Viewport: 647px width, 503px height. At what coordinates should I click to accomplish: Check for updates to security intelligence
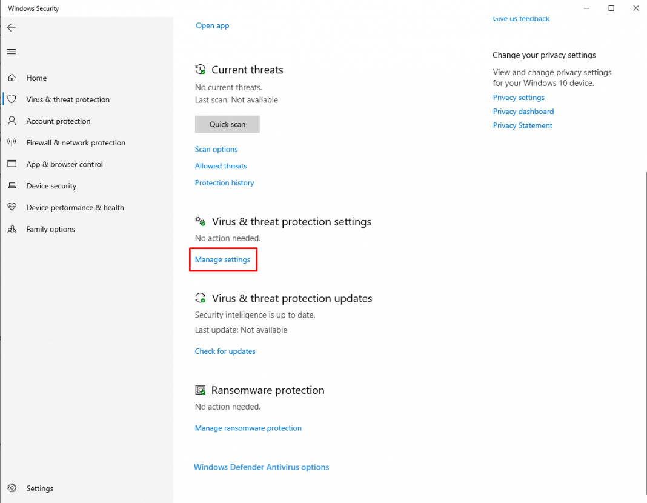[x=225, y=351]
